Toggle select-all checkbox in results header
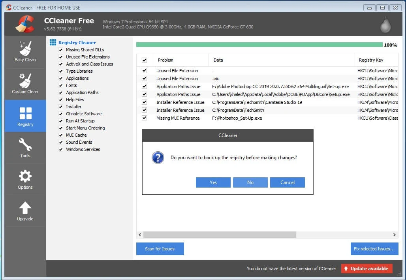 (x=145, y=60)
